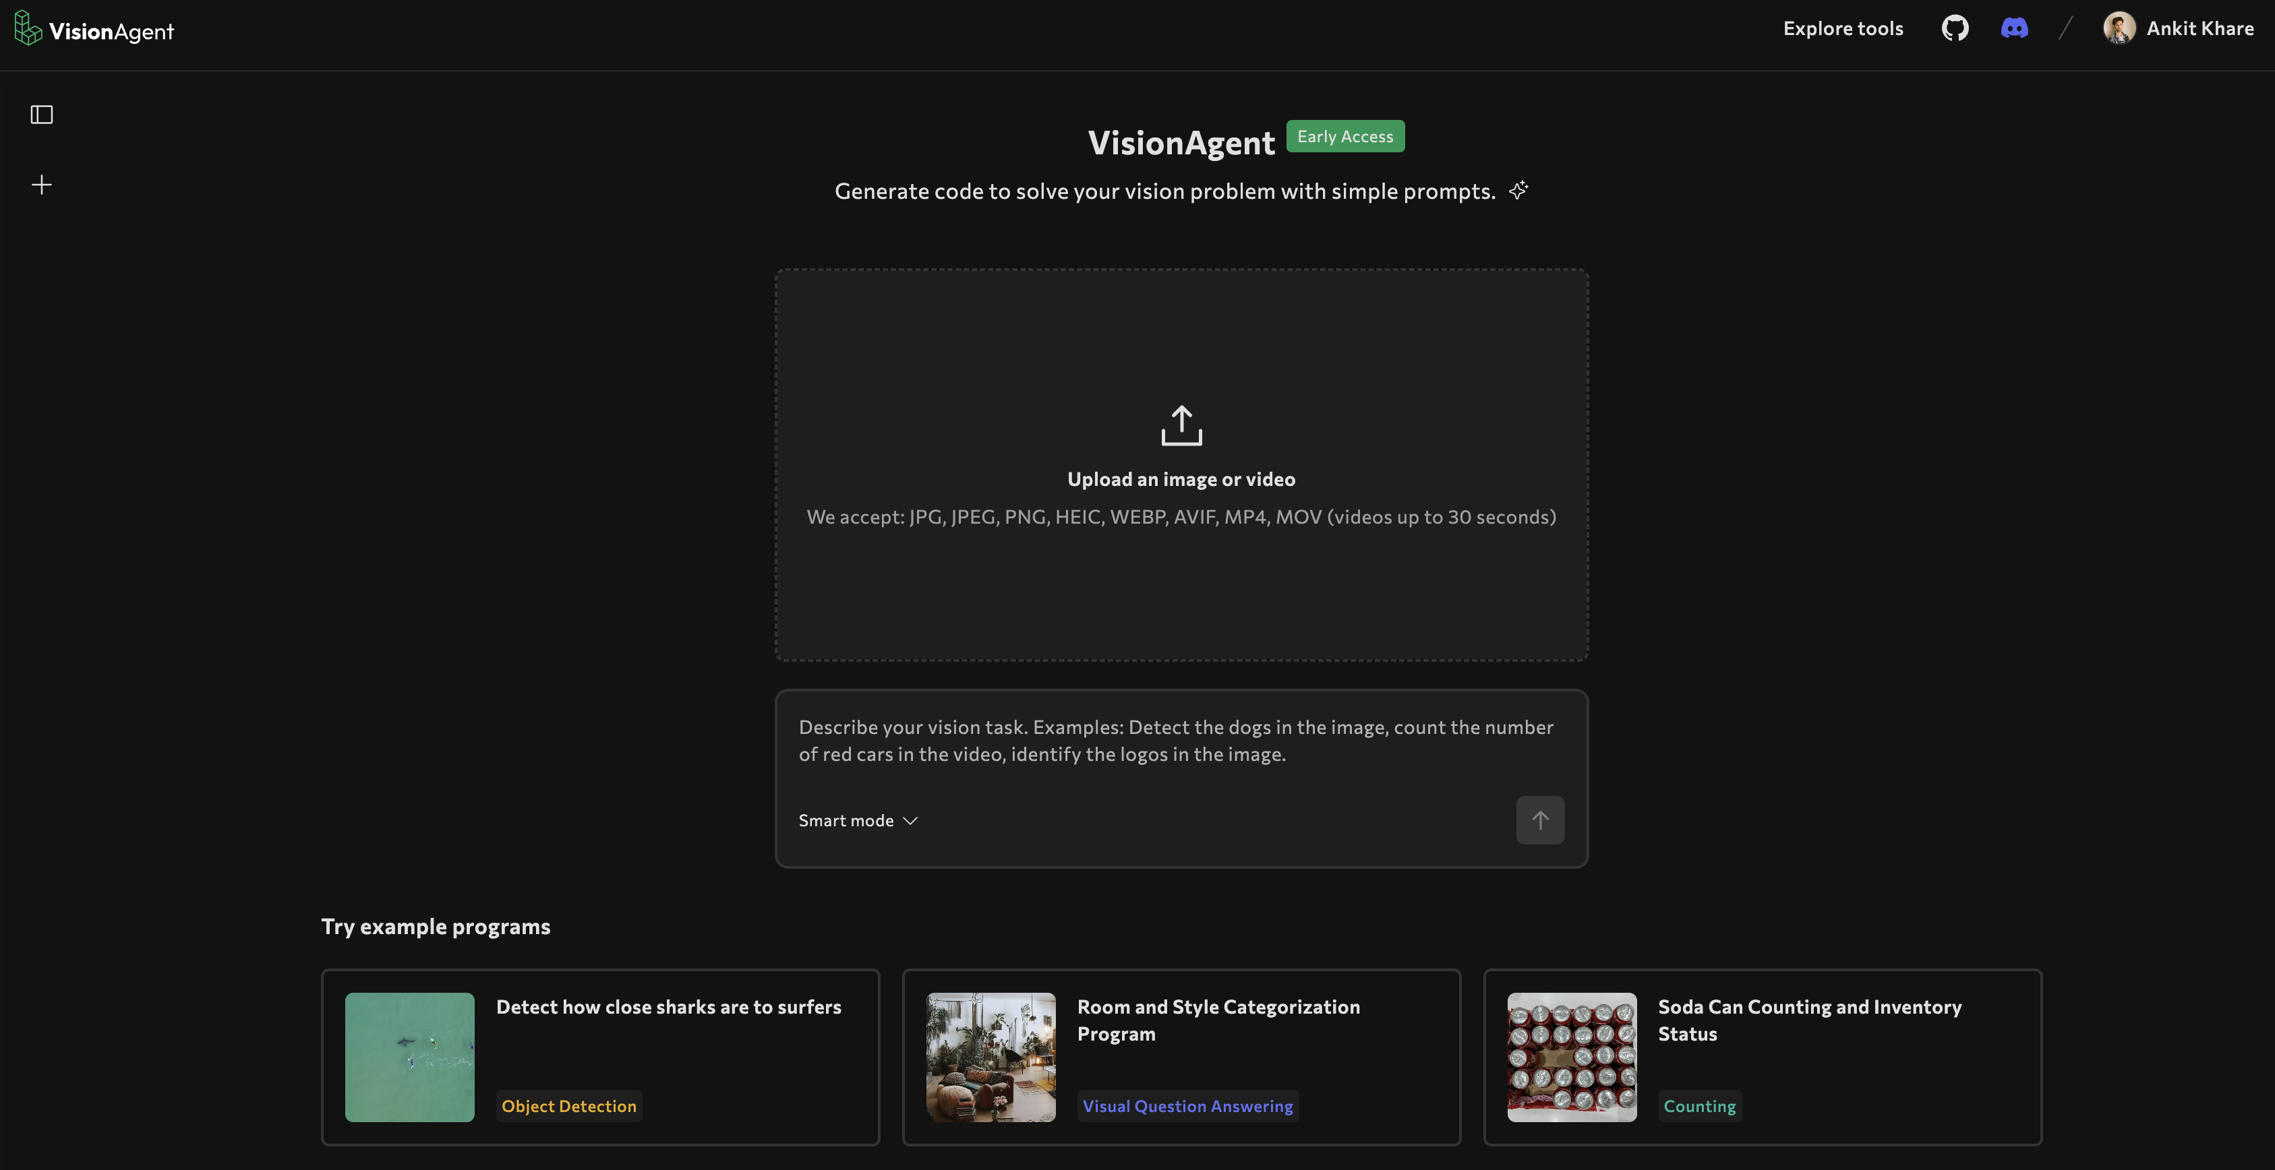Open the GitHub repository icon
The width and height of the screenshot is (2275, 1170).
(x=1955, y=28)
